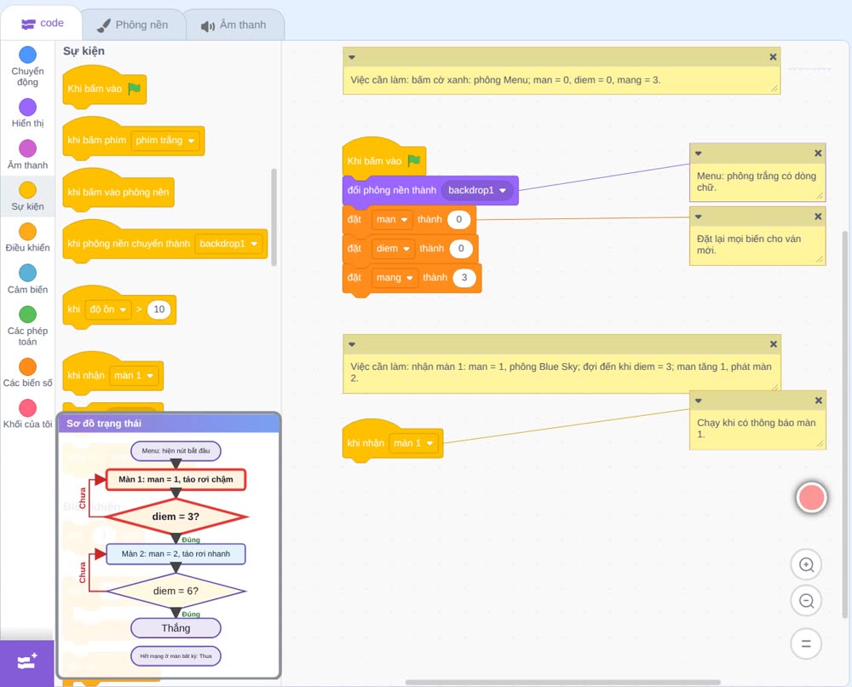
Task: Open the Cảm biến block category
Action: [28, 280]
